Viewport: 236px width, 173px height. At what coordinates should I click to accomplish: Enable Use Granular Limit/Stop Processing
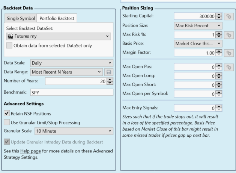pyautogui.click(x=7, y=122)
